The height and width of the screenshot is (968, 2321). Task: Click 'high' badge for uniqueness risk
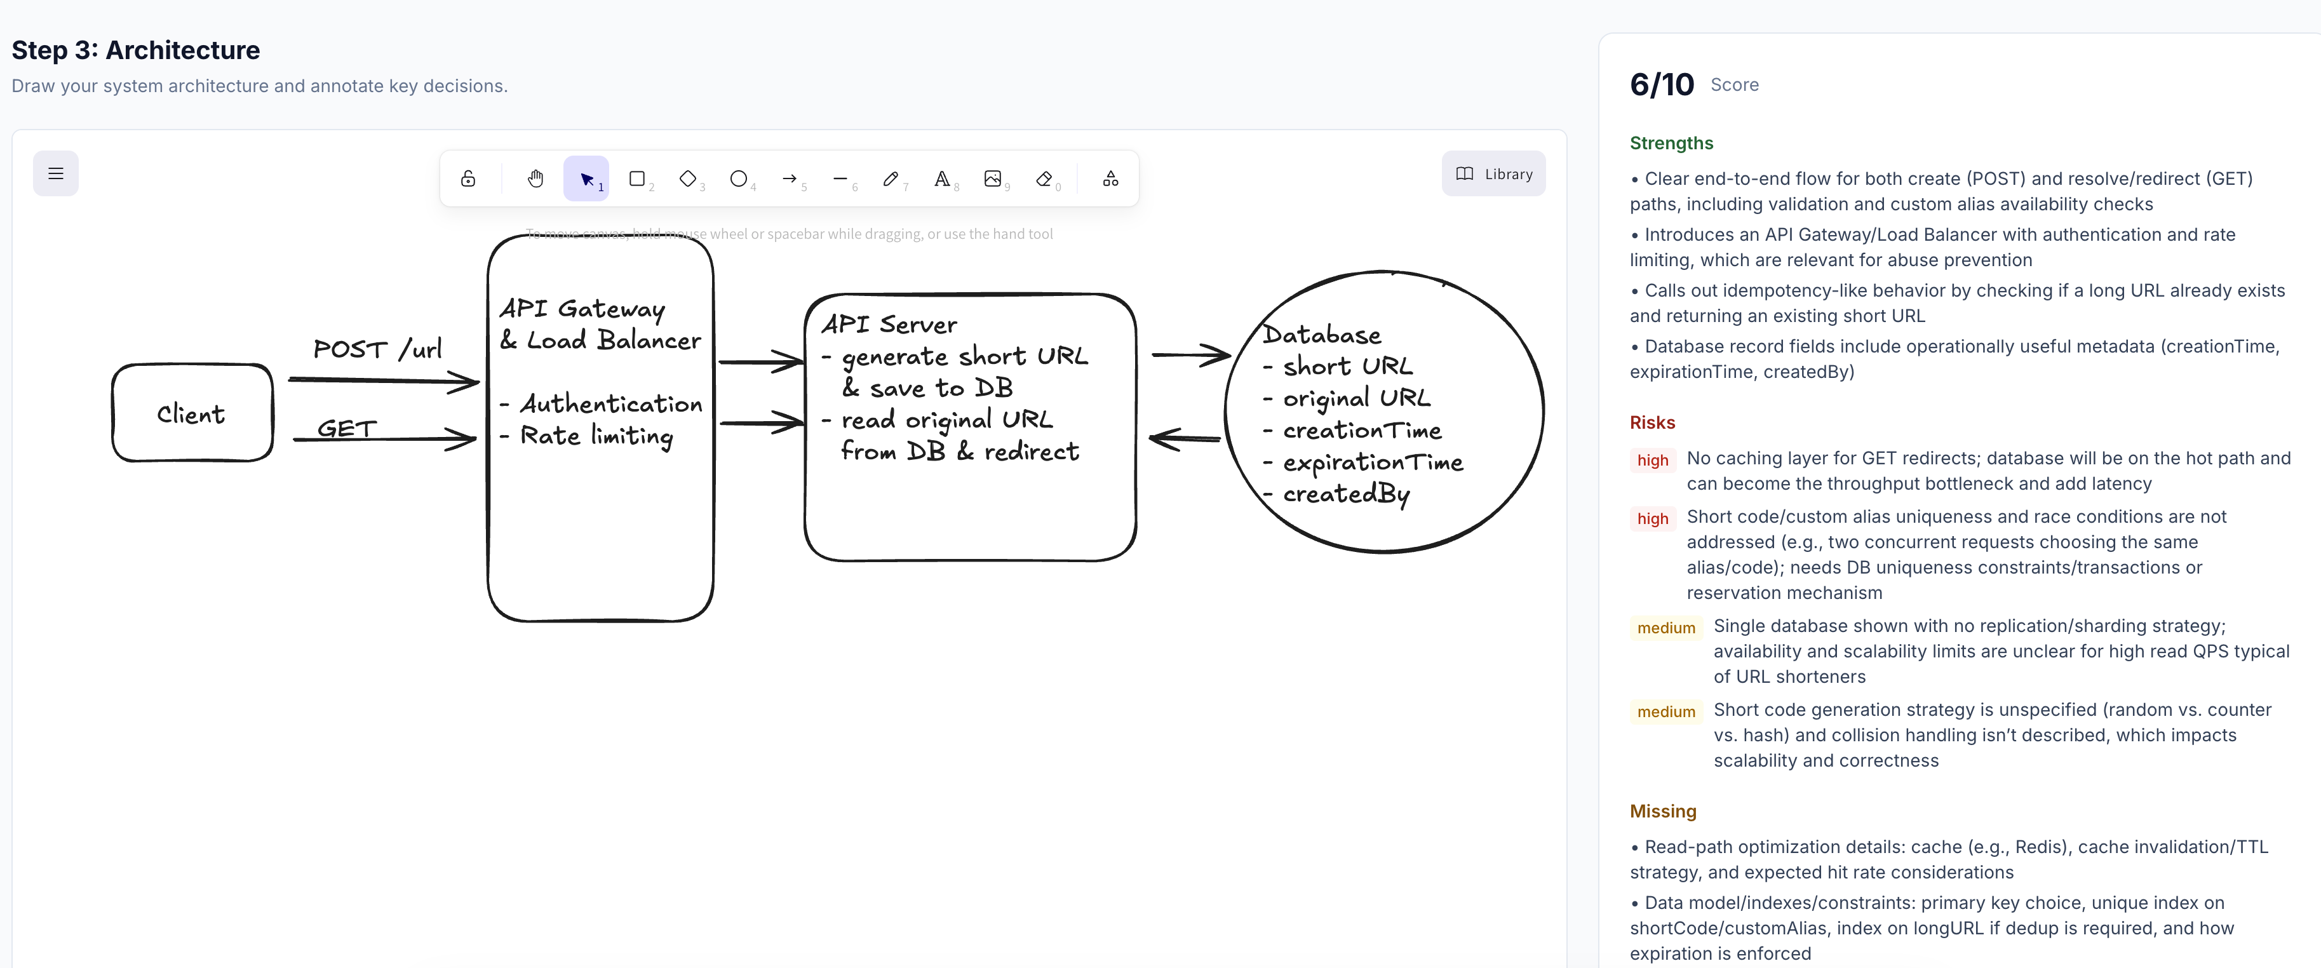(1652, 518)
